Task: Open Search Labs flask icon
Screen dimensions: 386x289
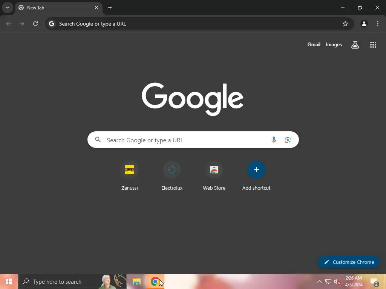Action: click(355, 45)
